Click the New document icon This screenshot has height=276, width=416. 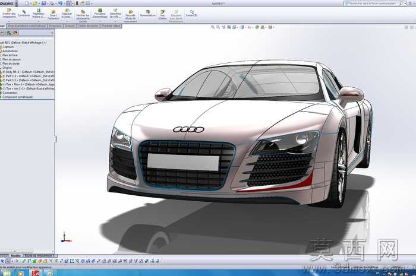coord(27,3)
